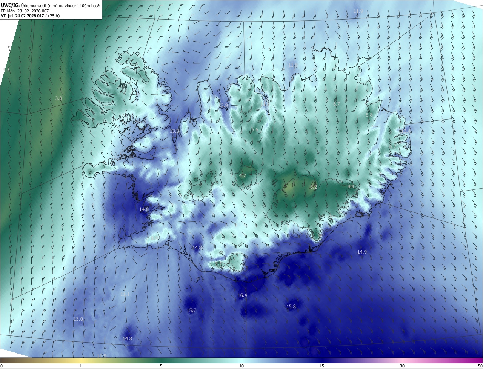Click the 30 tick on the color scale
The height and width of the screenshot is (369, 483).
pos(402,366)
